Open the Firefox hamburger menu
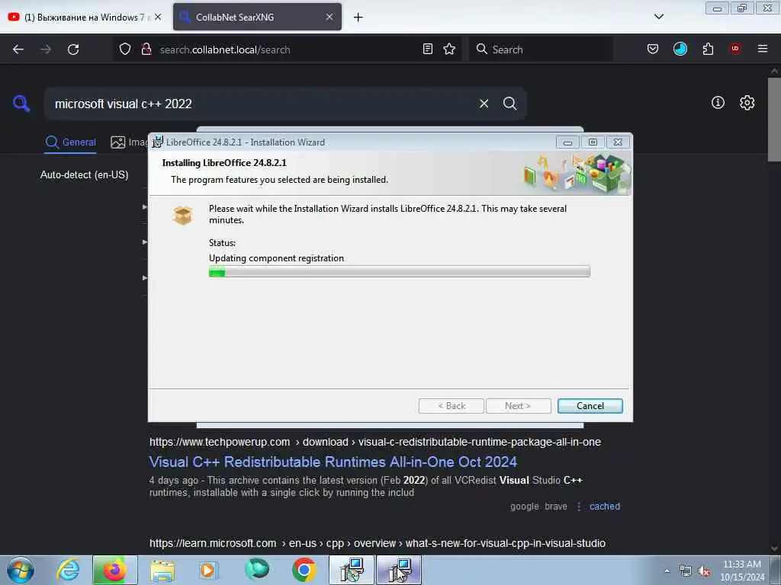The height and width of the screenshot is (585, 781). pyautogui.click(x=763, y=49)
